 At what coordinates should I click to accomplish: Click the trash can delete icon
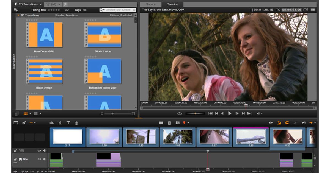coord(169,123)
